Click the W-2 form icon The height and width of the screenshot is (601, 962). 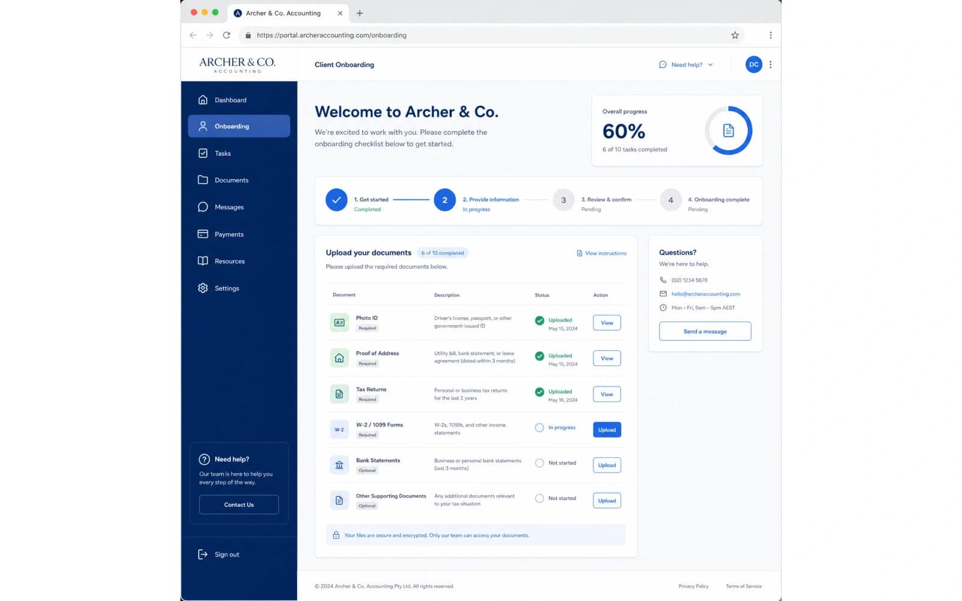point(339,430)
